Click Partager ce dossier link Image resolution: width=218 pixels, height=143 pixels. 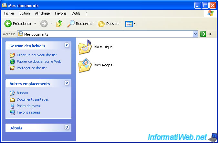pos(32,68)
